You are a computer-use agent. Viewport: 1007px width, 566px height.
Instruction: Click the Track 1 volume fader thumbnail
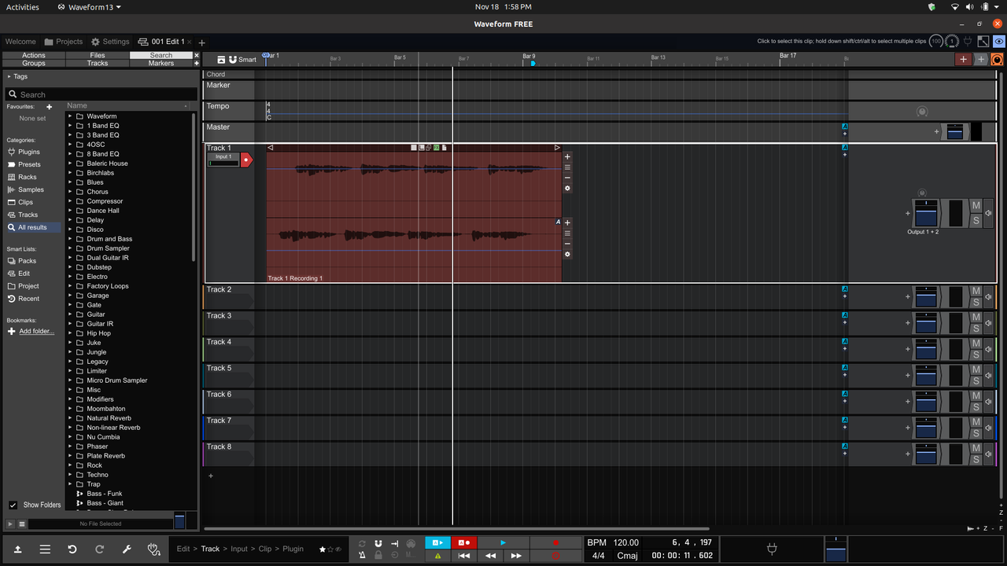tap(927, 213)
